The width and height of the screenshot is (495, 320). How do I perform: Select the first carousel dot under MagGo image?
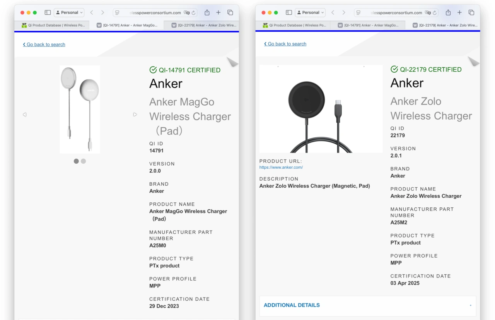(76, 161)
